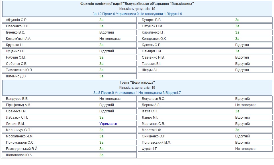Click 'За' vote beside Молоток І.Ф.
274x165 pixels.
[237, 130]
